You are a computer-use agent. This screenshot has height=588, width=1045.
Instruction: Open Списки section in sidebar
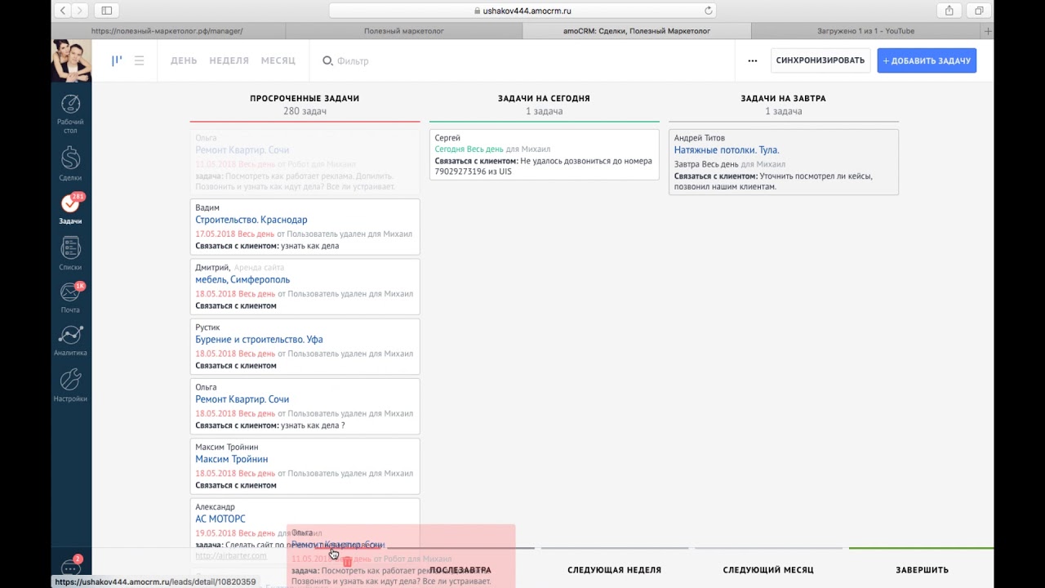[x=70, y=253]
